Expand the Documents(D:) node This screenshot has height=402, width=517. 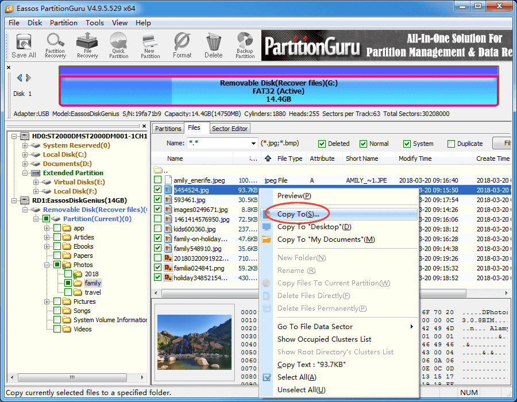tap(25, 164)
